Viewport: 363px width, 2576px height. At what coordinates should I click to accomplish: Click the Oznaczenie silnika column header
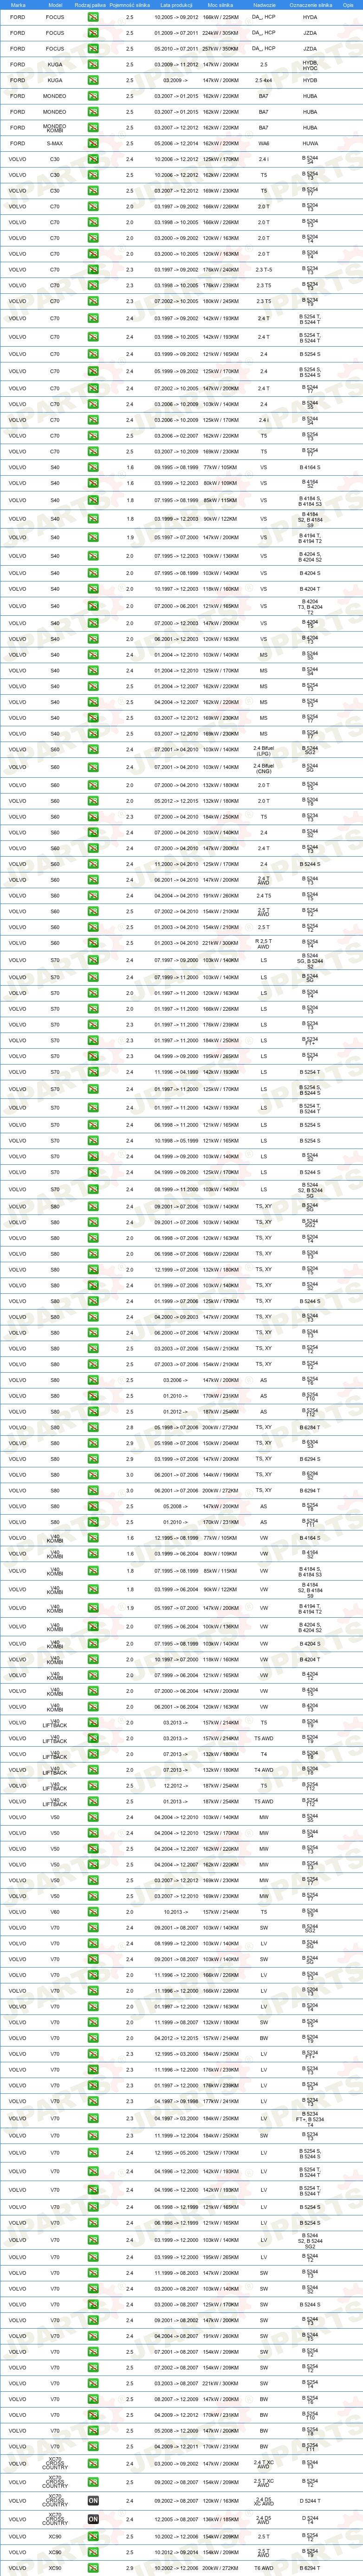(310, 5)
